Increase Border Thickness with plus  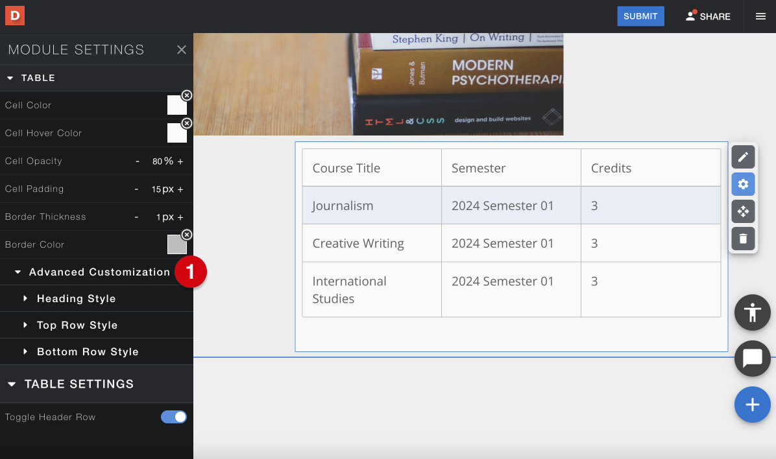pyautogui.click(x=180, y=217)
